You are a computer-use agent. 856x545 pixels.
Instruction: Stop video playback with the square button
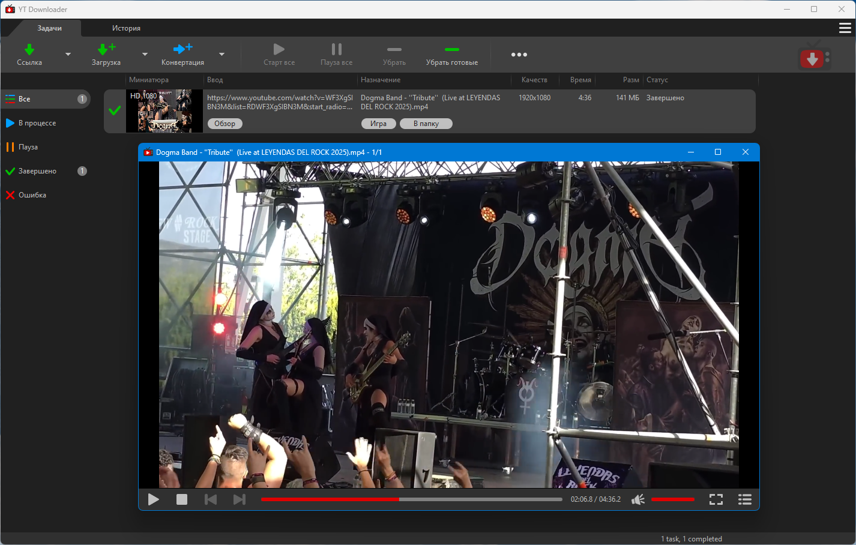(x=182, y=499)
